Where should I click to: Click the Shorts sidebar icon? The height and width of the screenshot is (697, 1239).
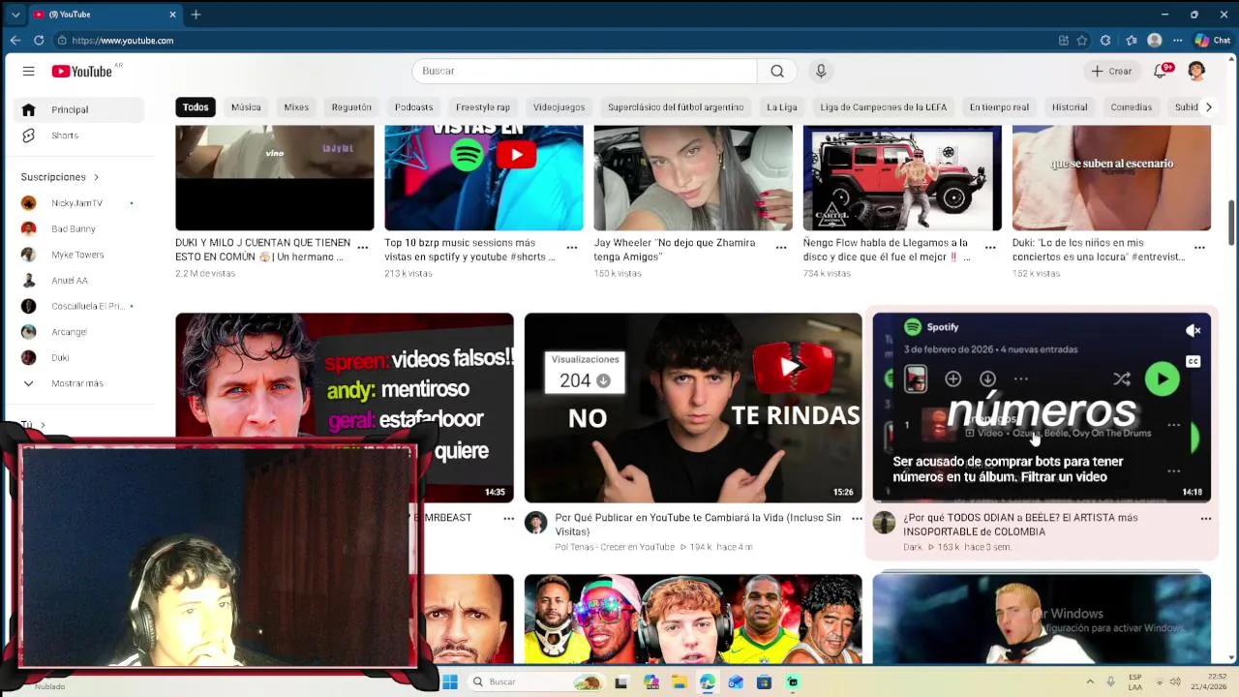point(28,136)
